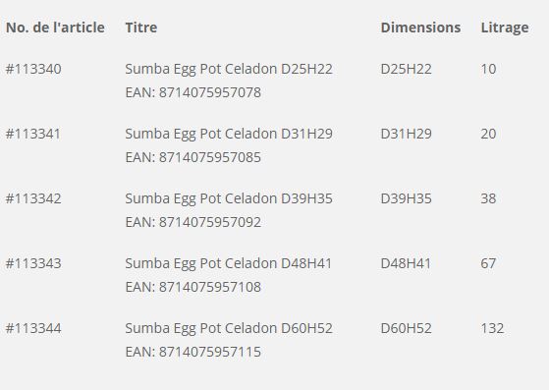Click the Titre column header
This screenshot has width=549, height=390.
(x=141, y=28)
